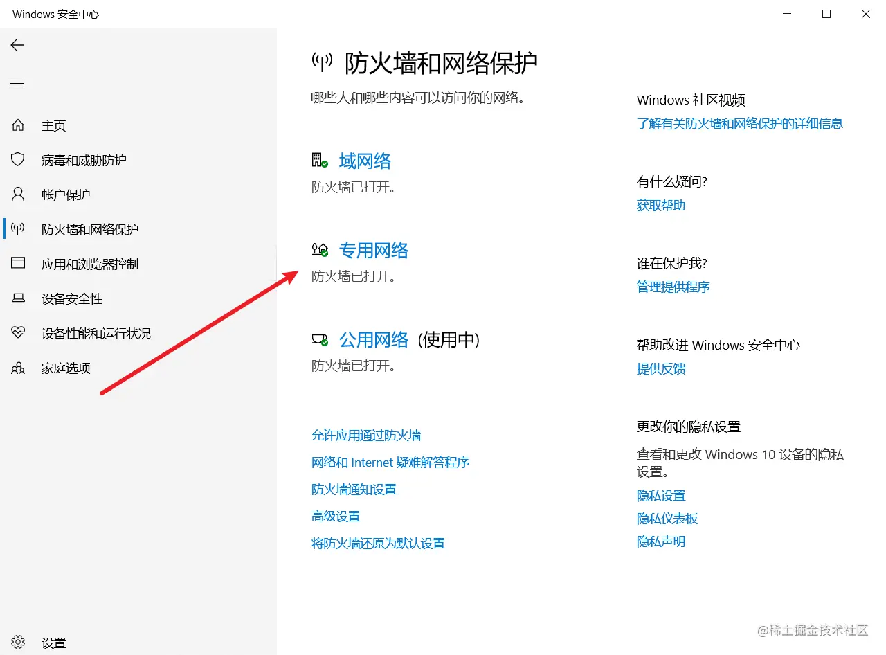This screenshot has height=655, width=886.
Task: Go to 病毒和威胁防护 section
Action: pyautogui.click(x=84, y=160)
